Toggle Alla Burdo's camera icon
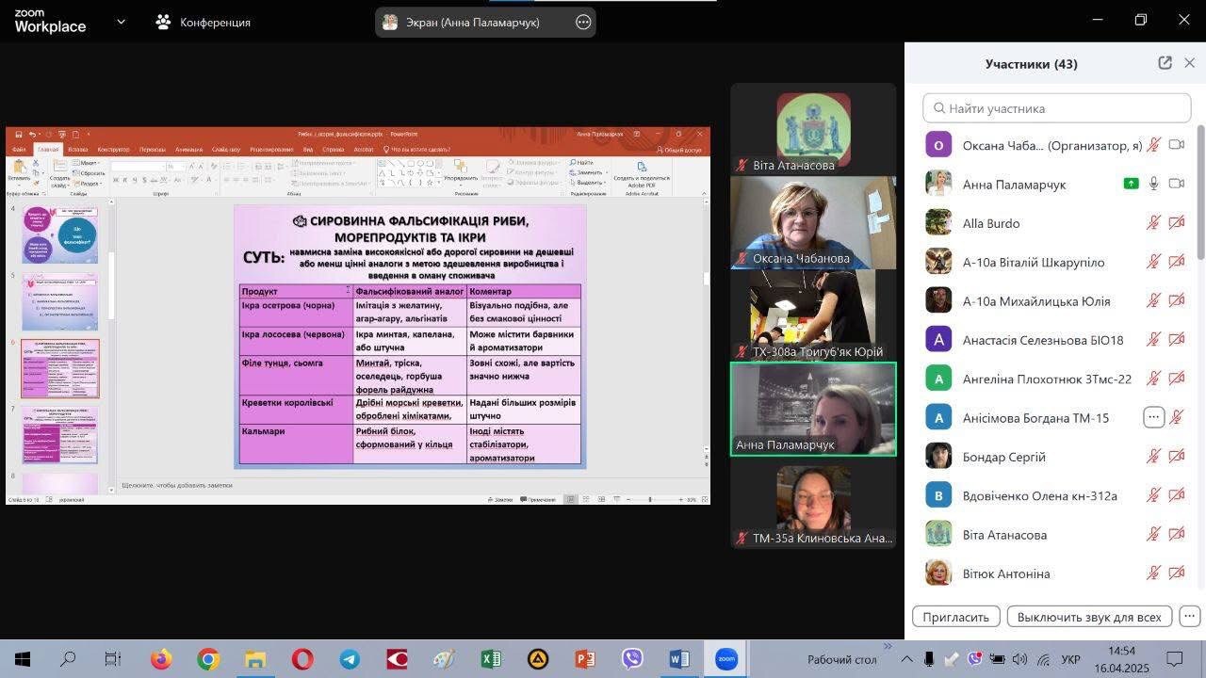The height and width of the screenshot is (678, 1206). pyautogui.click(x=1176, y=223)
